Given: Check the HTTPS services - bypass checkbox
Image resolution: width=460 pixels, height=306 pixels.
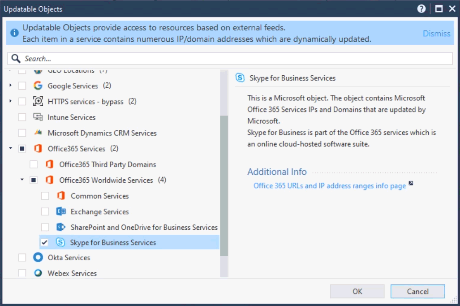Looking at the screenshot, I should tap(22, 101).
